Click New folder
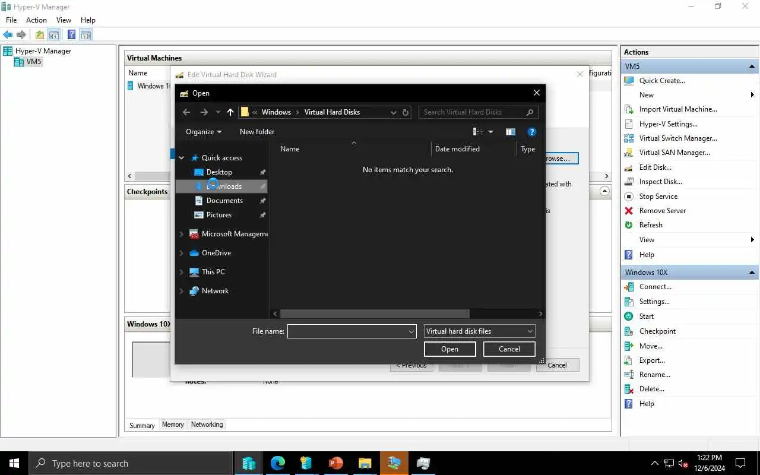Image resolution: width=760 pixels, height=475 pixels. [257, 132]
